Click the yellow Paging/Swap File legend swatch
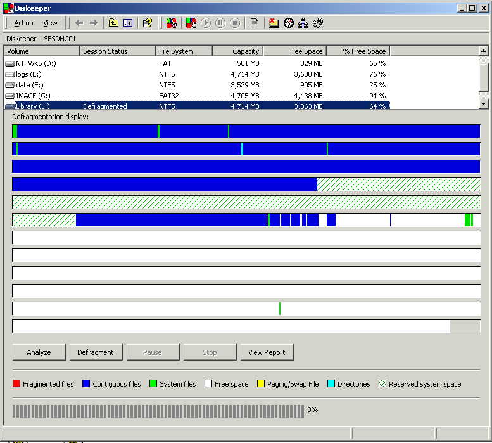492x443 pixels. pyautogui.click(x=260, y=383)
